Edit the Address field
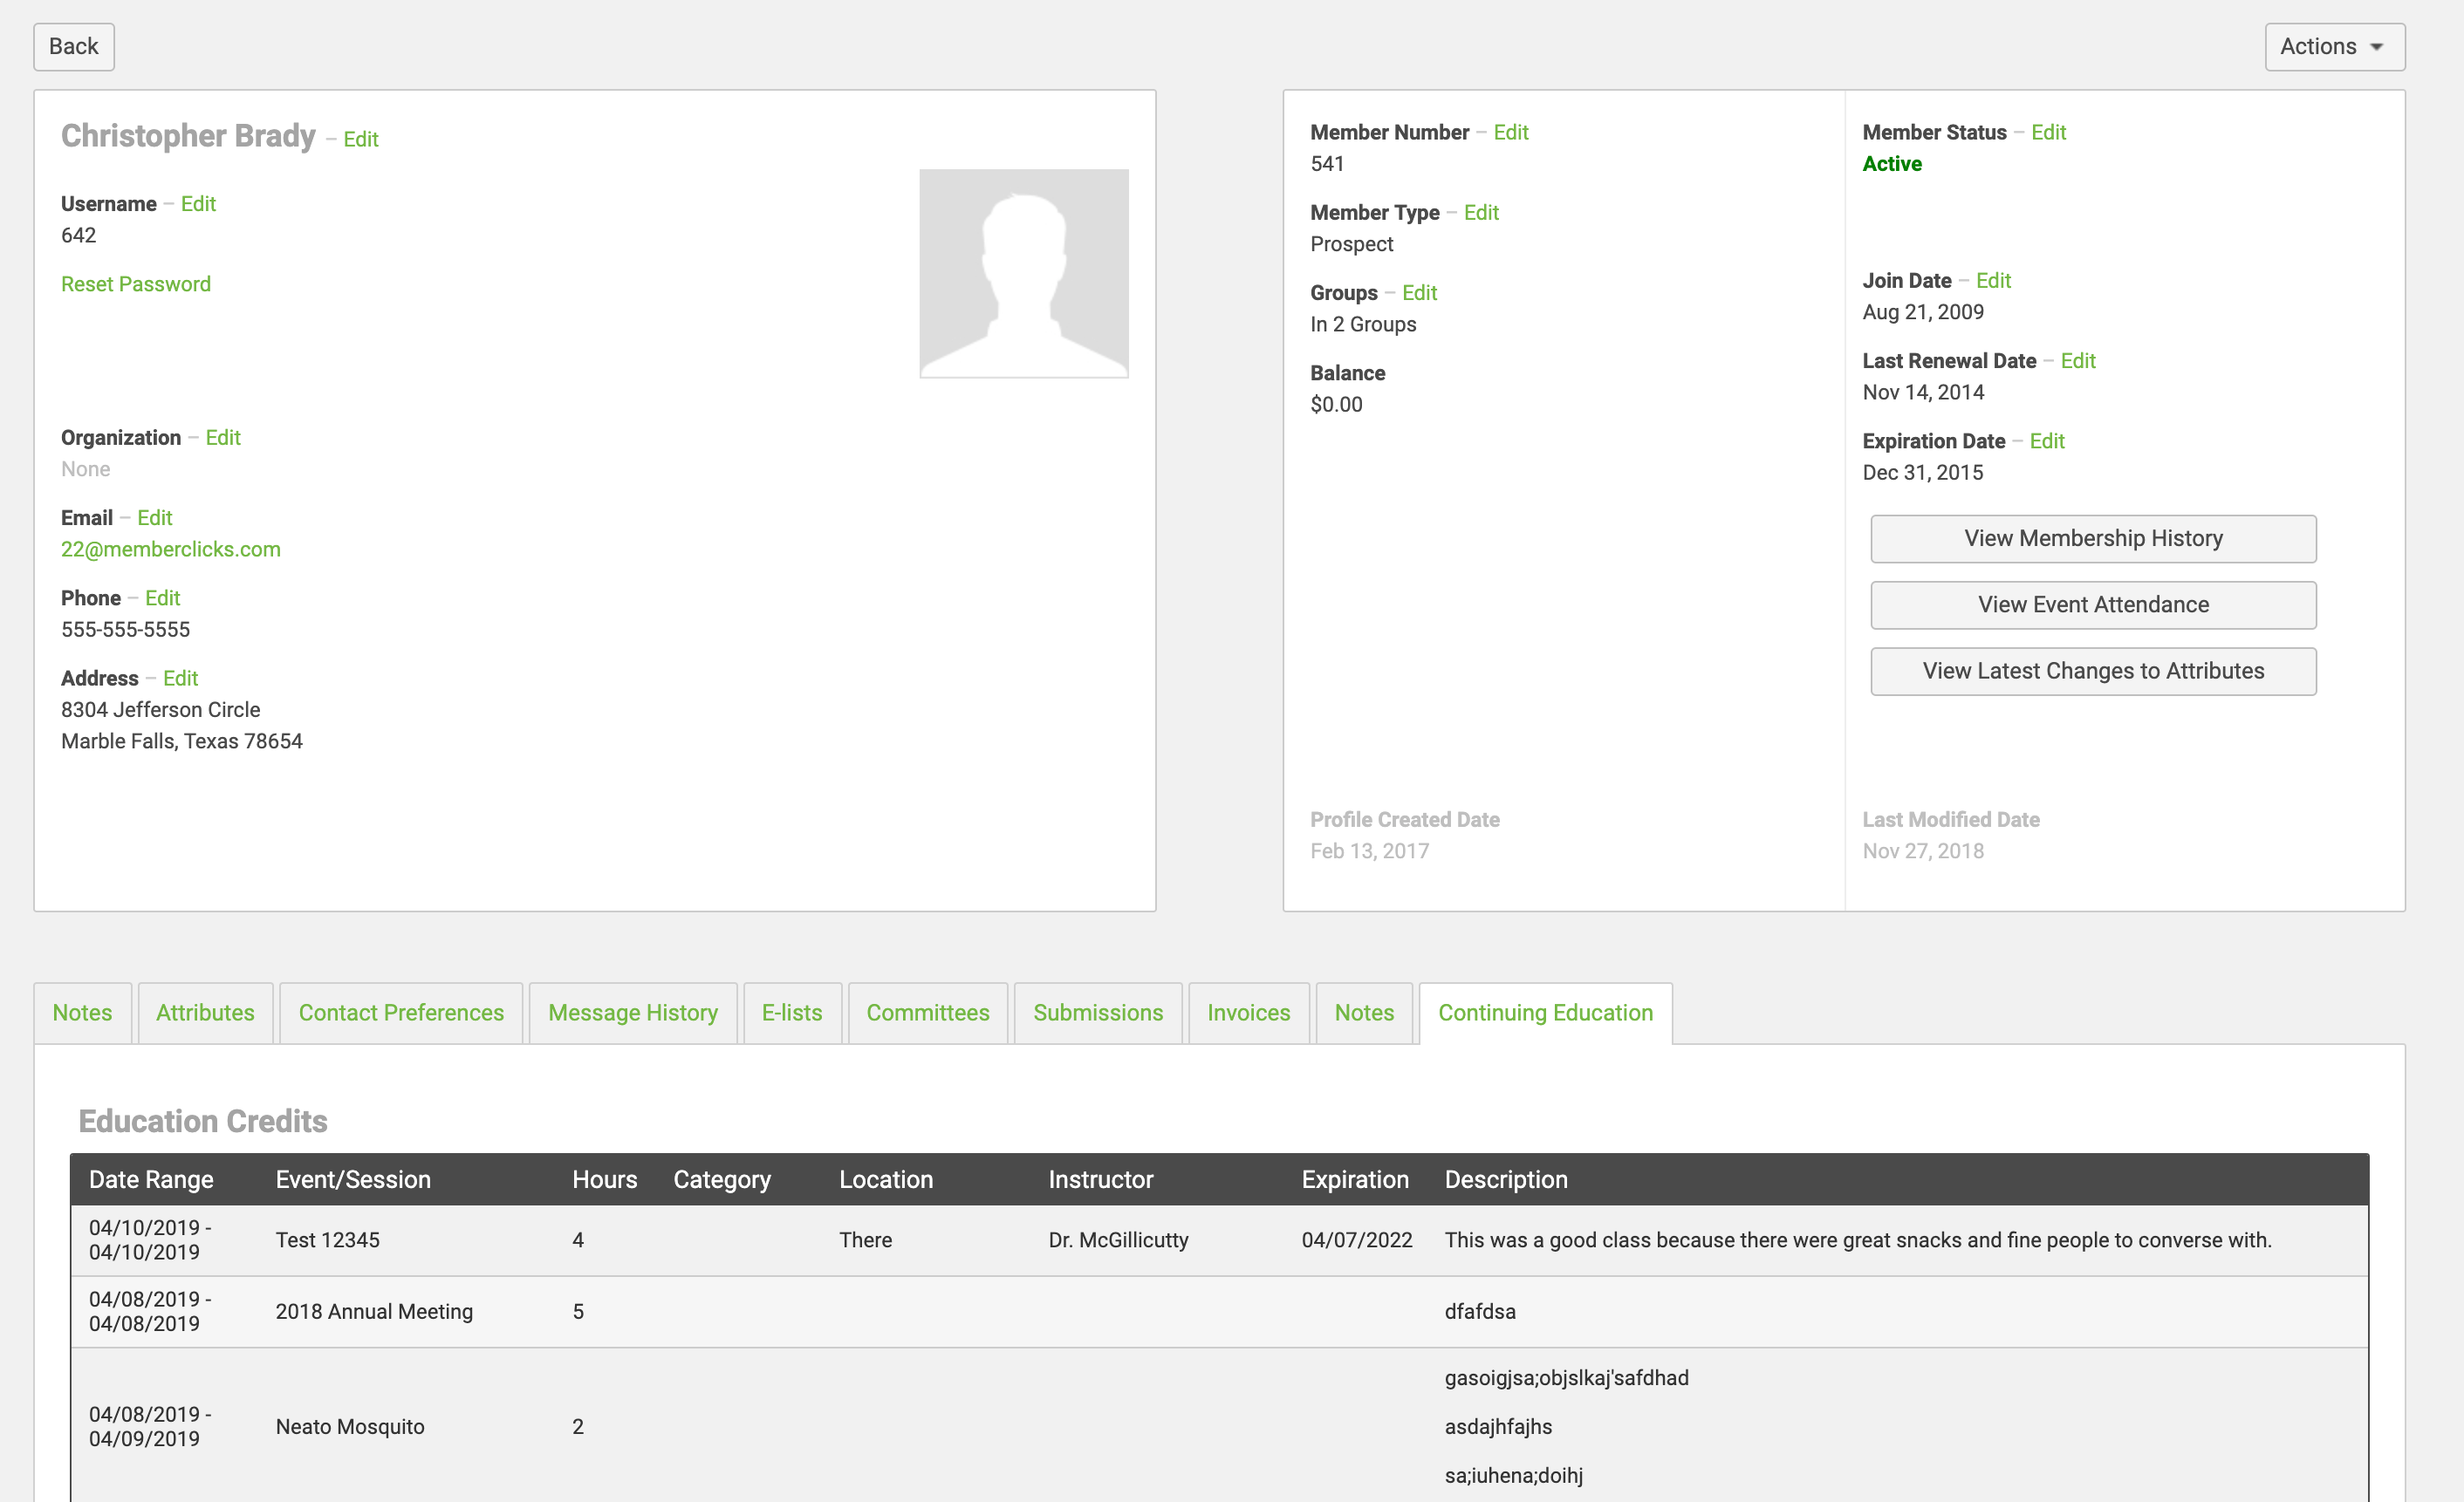This screenshot has height=1502, width=2464. point(180,678)
